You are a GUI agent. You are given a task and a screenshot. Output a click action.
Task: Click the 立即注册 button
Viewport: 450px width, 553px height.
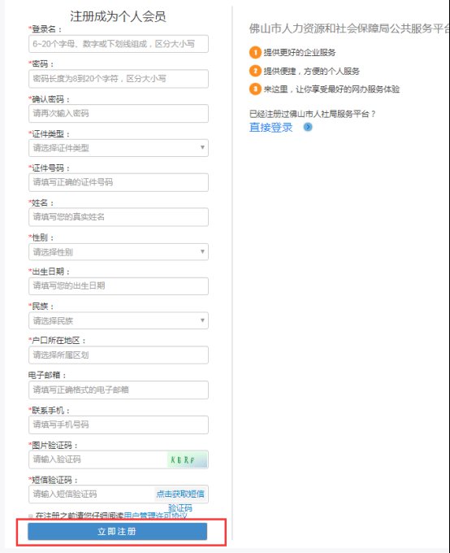[x=117, y=532]
